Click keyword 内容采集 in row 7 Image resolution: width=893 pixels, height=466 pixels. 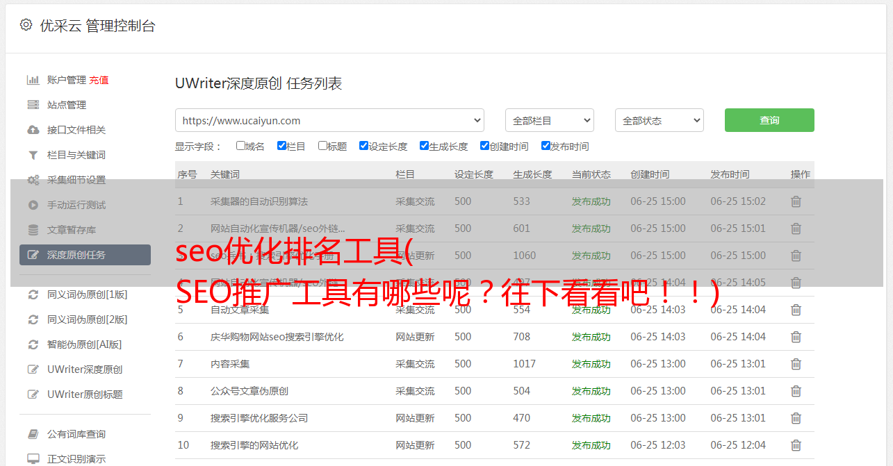[x=230, y=364]
